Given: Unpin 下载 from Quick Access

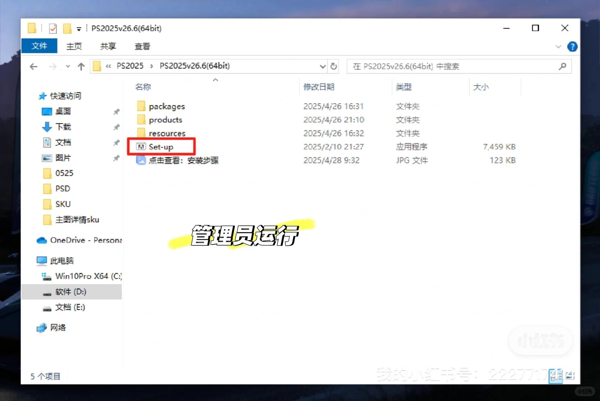Looking at the screenshot, I should tap(116, 127).
